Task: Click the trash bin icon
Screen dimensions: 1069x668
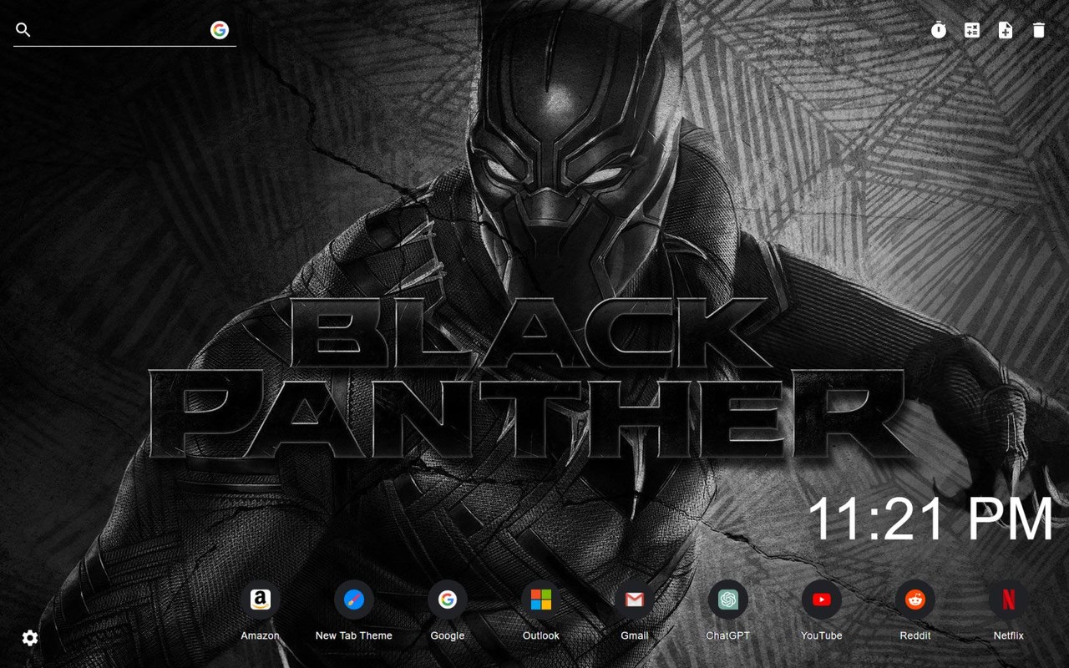Action: click(x=1038, y=30)
